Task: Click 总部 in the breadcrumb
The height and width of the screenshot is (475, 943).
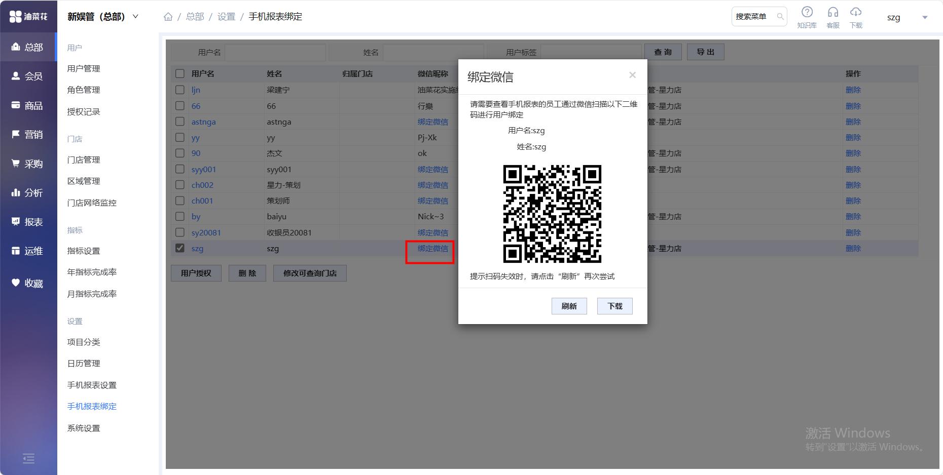Action: point(195,17)
